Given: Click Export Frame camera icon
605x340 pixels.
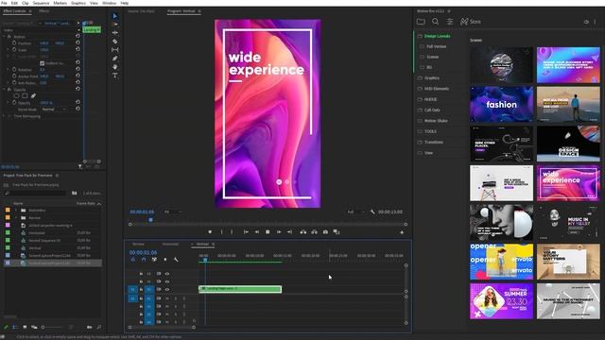Looking at the screenshot, I should pos(325,232).
